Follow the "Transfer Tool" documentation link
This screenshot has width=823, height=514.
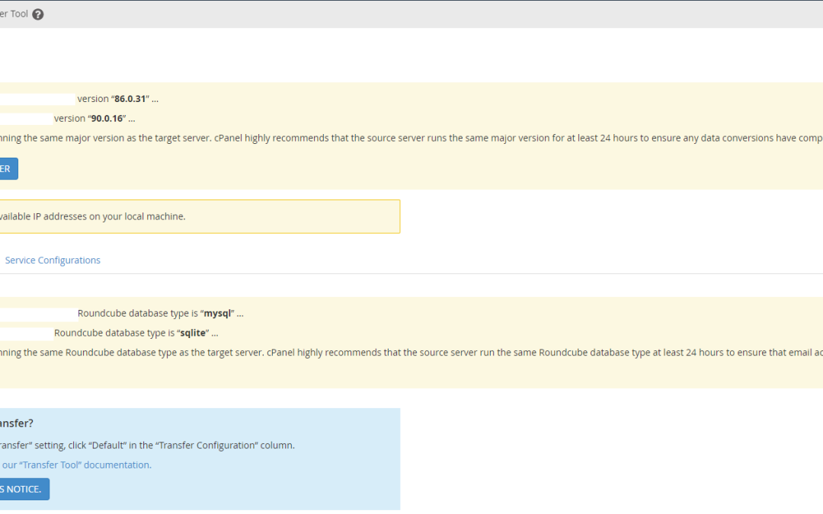pyautogui.click(x=76, y=465)
